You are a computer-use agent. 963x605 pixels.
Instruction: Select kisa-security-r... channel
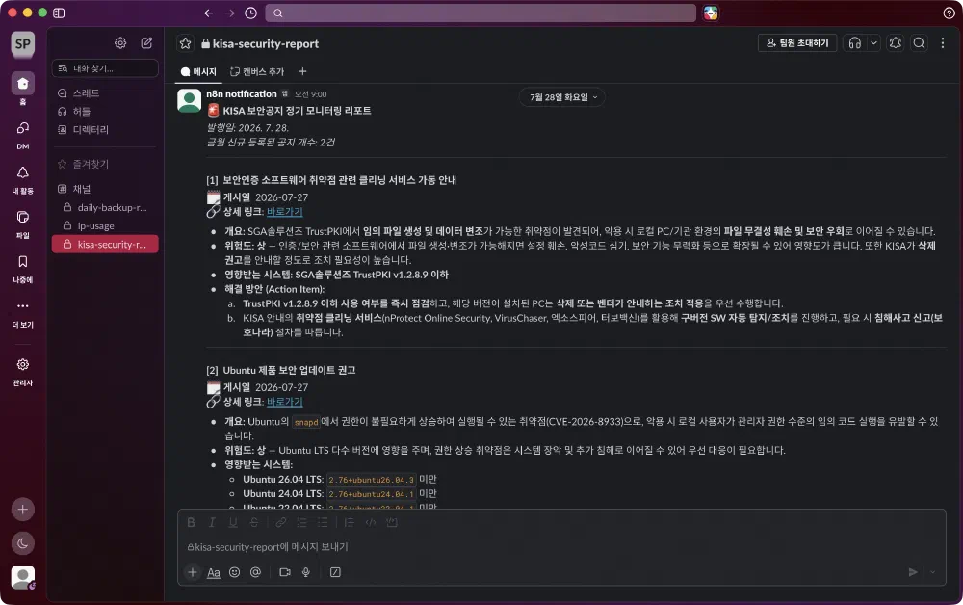(105, 245)
